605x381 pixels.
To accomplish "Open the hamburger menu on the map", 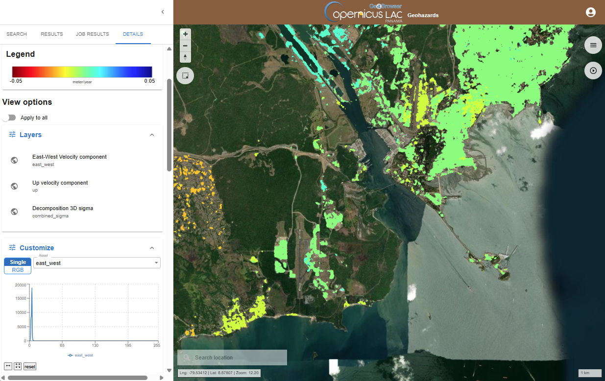I will (593, 46).
